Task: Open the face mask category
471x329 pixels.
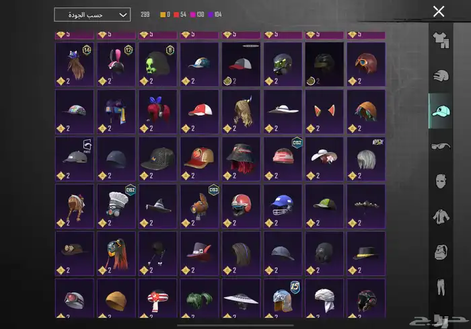Action: pyautogui.click(x=441, y=180)
